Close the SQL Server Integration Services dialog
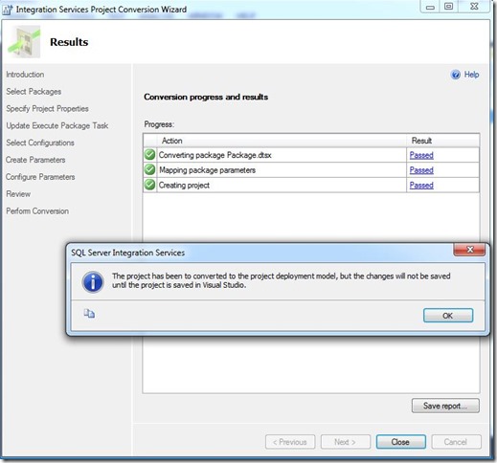Screen dimensions: 497x463 pos(469,250)
